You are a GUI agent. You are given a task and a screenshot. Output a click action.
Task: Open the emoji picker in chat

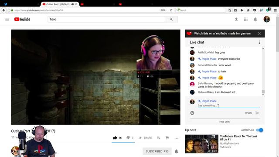tap(192, 113)
